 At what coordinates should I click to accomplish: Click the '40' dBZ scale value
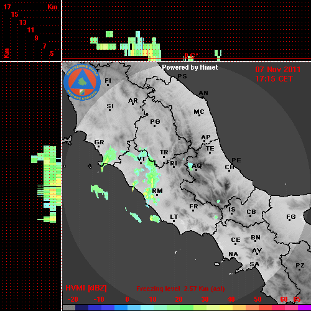point(231,299)
